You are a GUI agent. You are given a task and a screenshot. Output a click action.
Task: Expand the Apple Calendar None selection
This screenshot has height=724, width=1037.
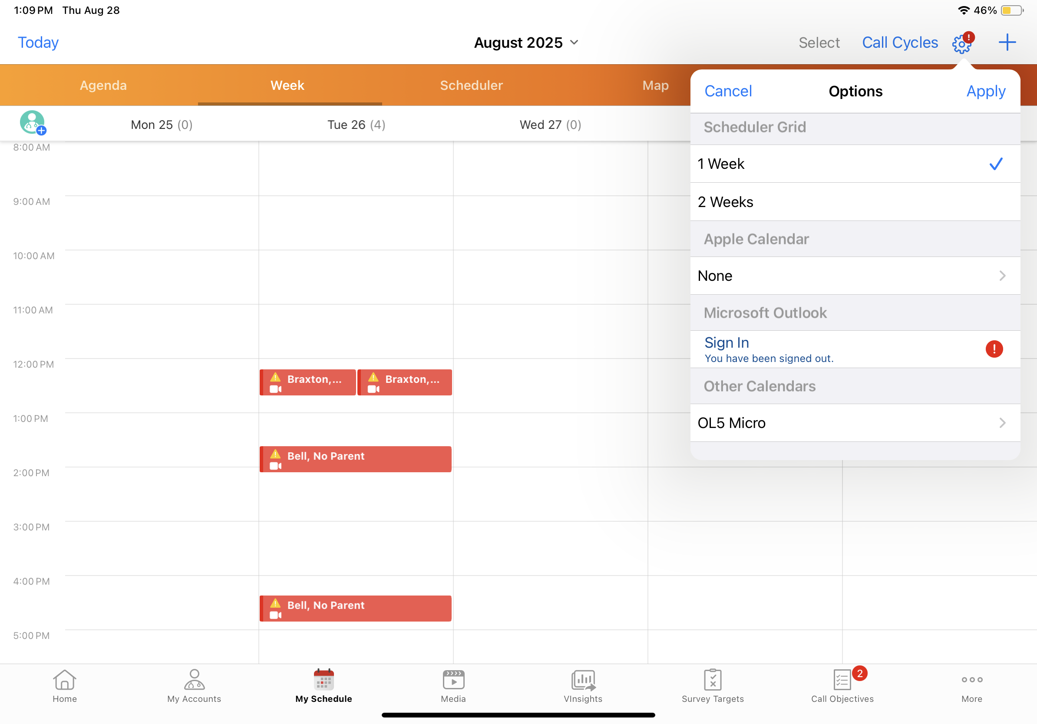(855, 275)
